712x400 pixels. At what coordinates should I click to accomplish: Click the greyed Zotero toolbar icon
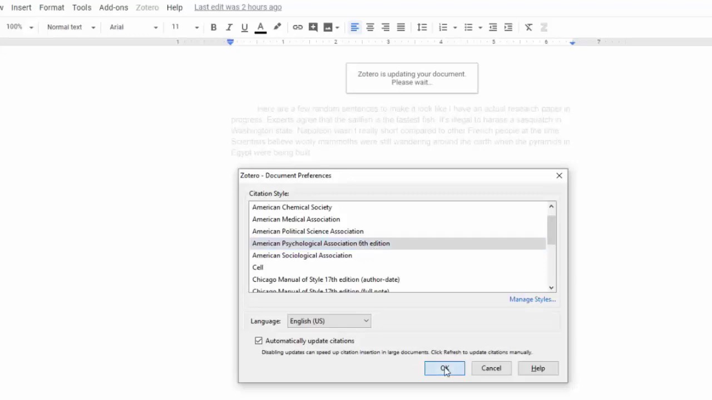(x=544, y=27)
